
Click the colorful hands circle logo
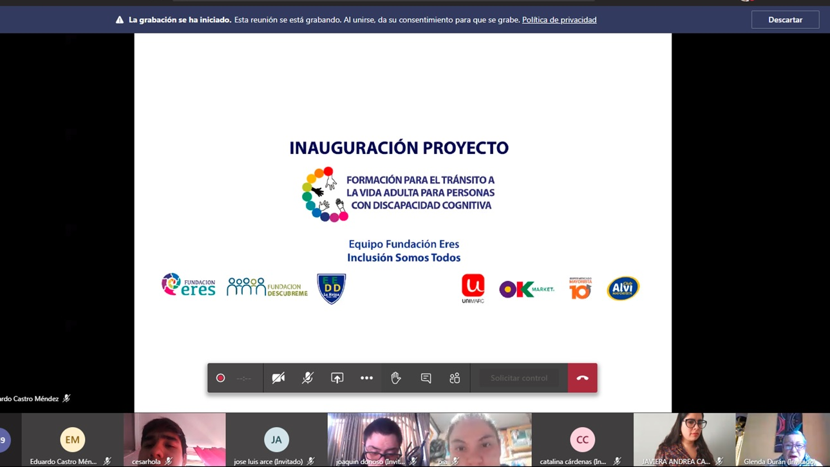(325, 195)
